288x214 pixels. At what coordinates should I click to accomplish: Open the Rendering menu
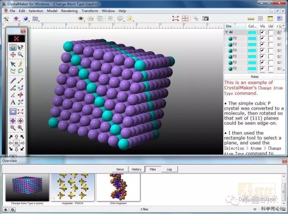69,10
